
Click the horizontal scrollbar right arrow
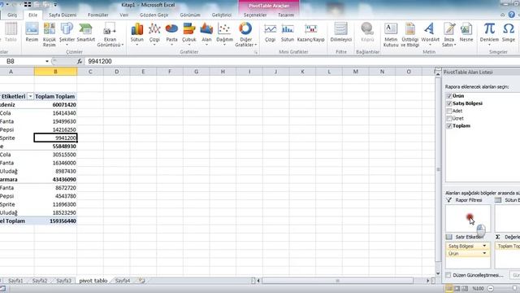point(428,281)
